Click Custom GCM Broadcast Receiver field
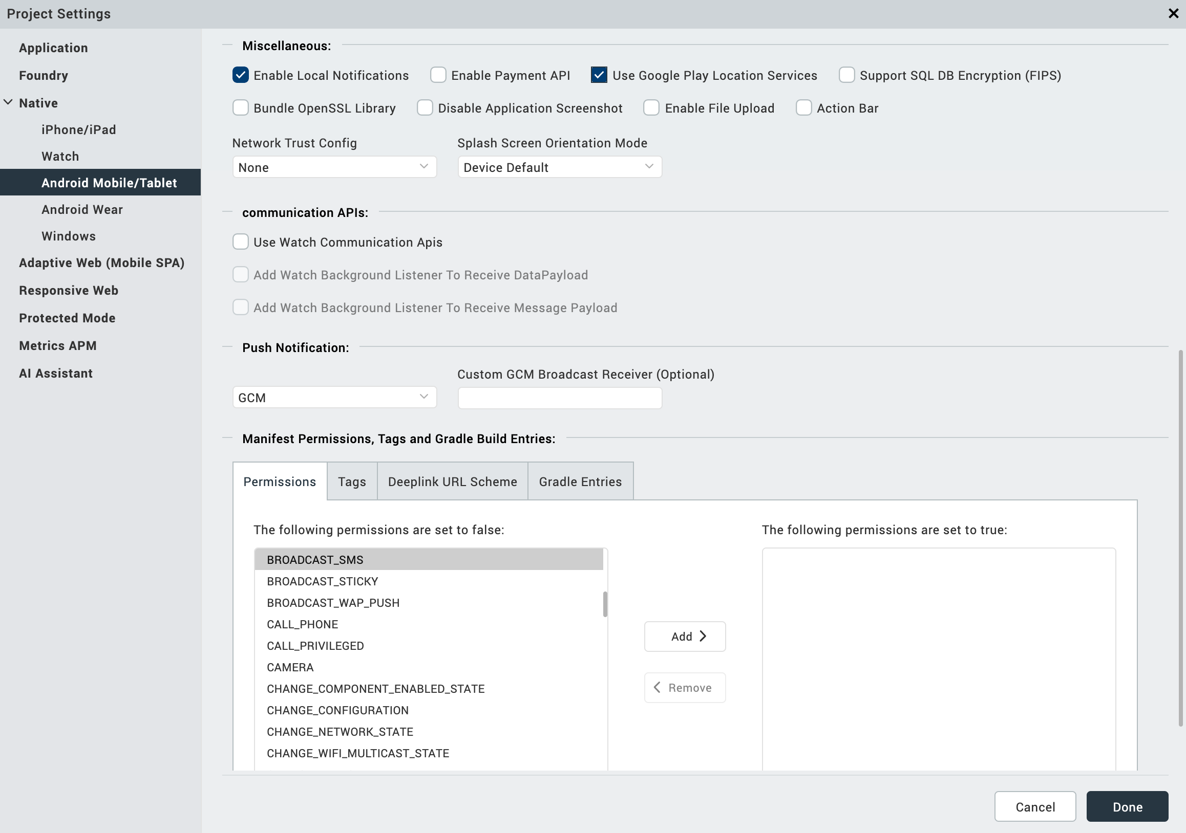Viewport: 1186px width, 833px height. (559, 398)
